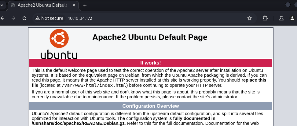Screen dimensions: 297x126
Task: Expand the tab search dropdown chevron
Action: (x=2, y=5)
